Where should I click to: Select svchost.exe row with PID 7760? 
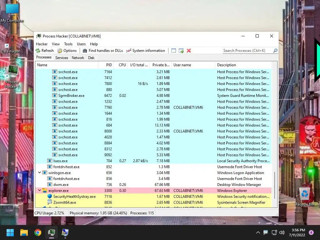pyautogui.click(x=153, y=107)
